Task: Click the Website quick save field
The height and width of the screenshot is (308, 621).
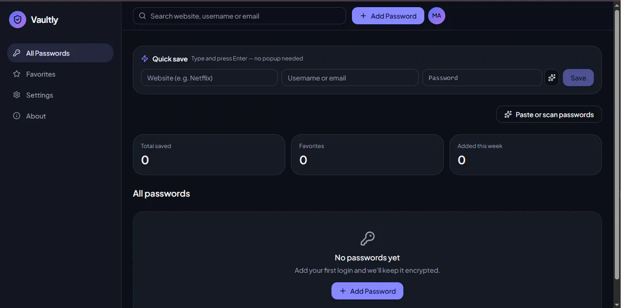Action: click(209, 78)
